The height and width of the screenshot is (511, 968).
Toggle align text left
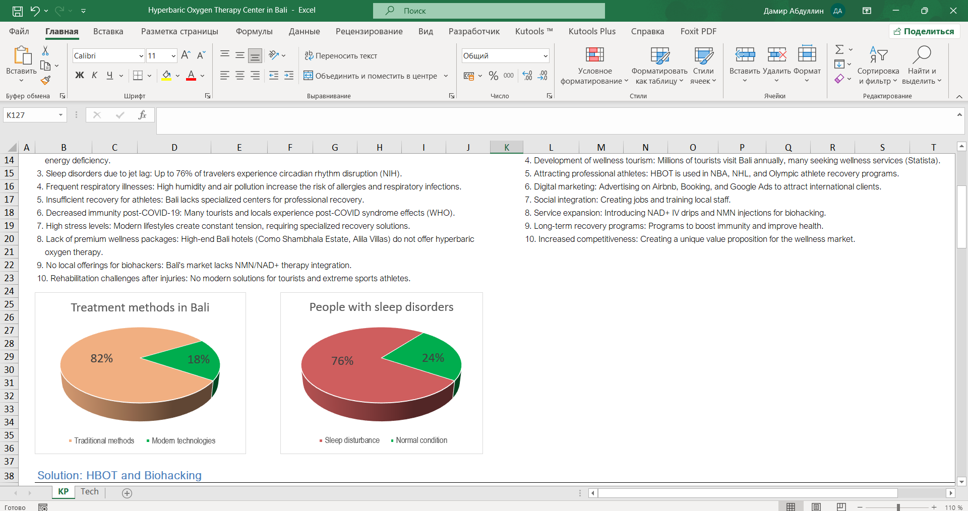coord(225,76)
